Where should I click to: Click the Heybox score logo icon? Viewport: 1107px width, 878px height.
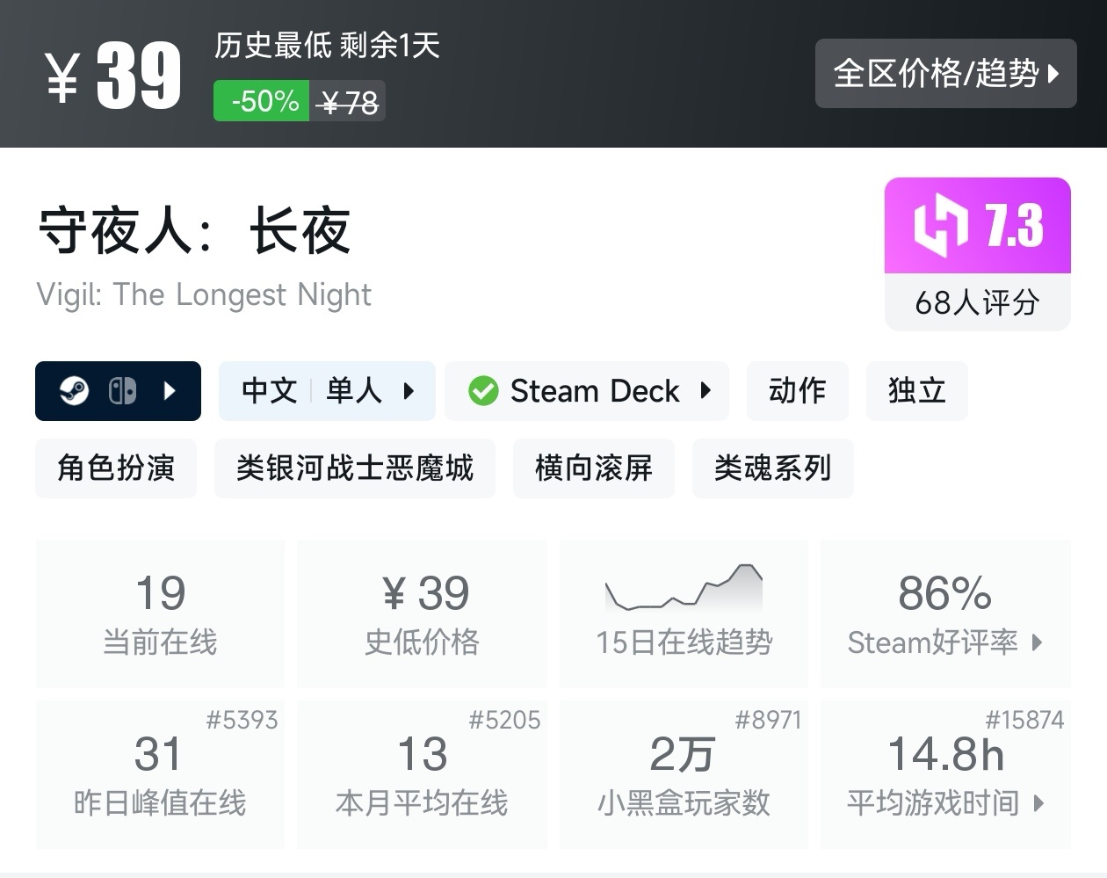941,226
